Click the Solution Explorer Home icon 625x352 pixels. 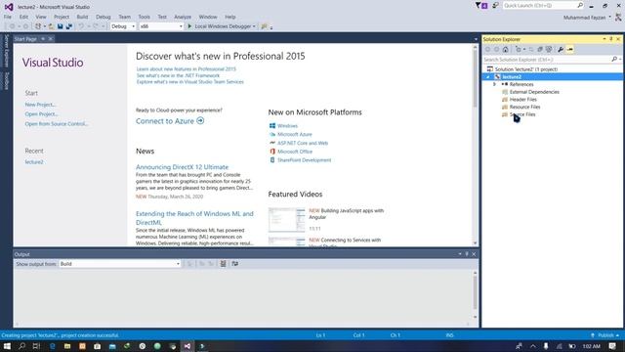click(x=506, y=50)
